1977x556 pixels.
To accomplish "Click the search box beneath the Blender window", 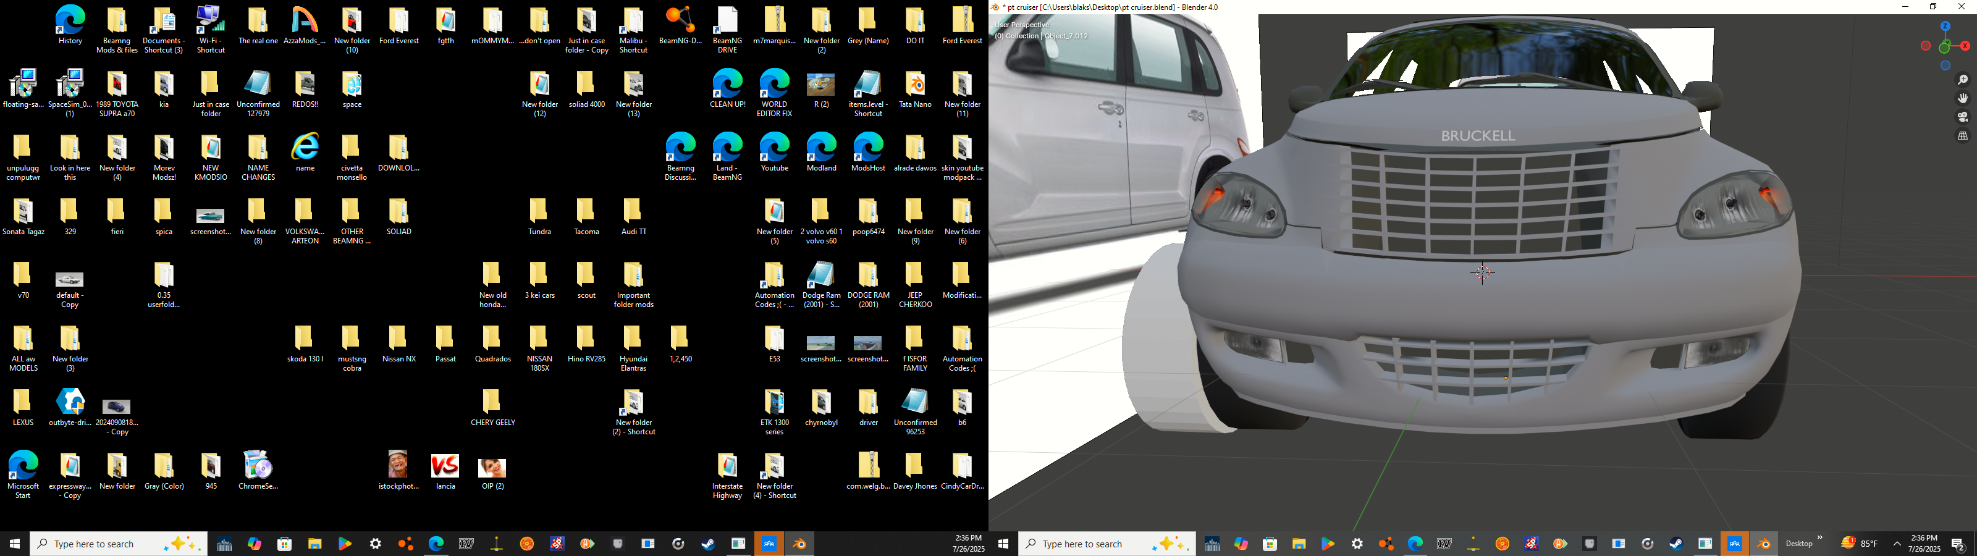I will (x=1107, y=544).
